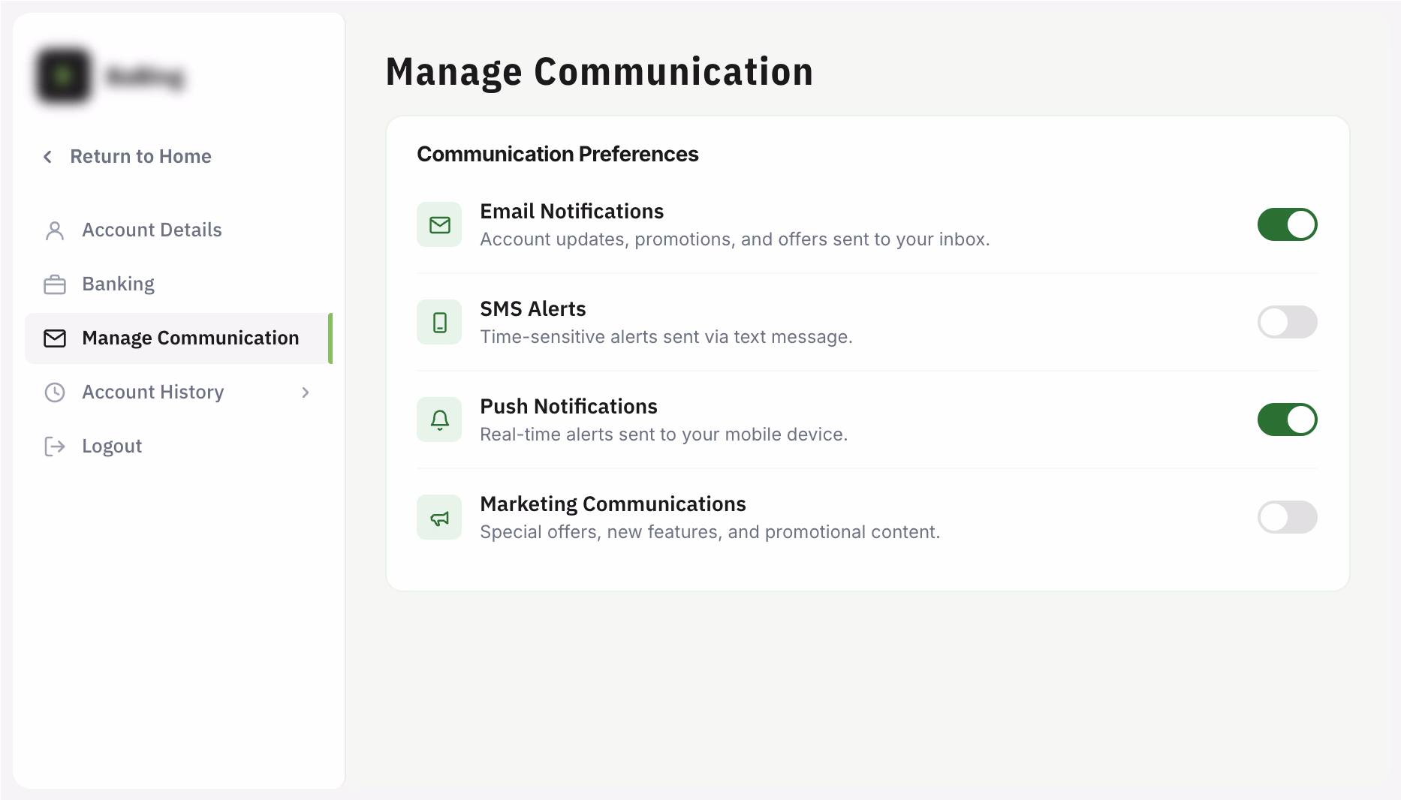This screenshot has height=800, width=1401.
Task: Click the briefcase icon next to Banking
Action: 55,284
